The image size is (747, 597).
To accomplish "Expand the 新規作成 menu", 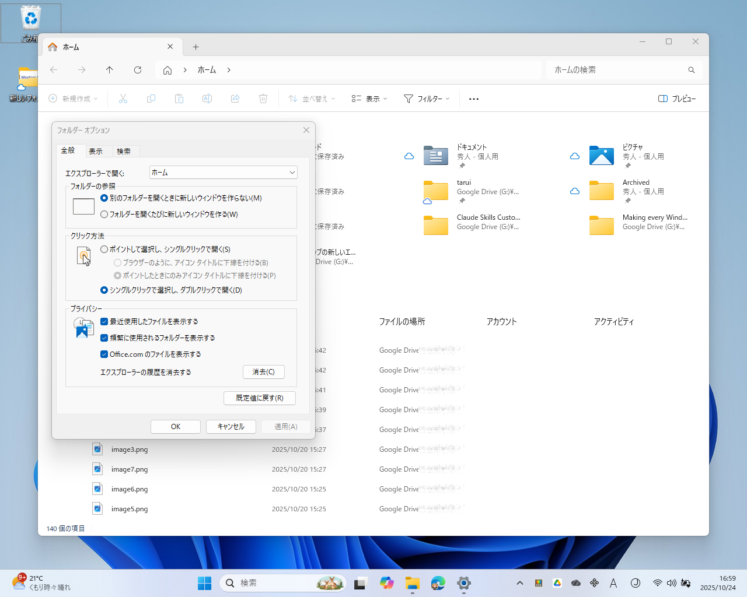I will click(74, 99).
